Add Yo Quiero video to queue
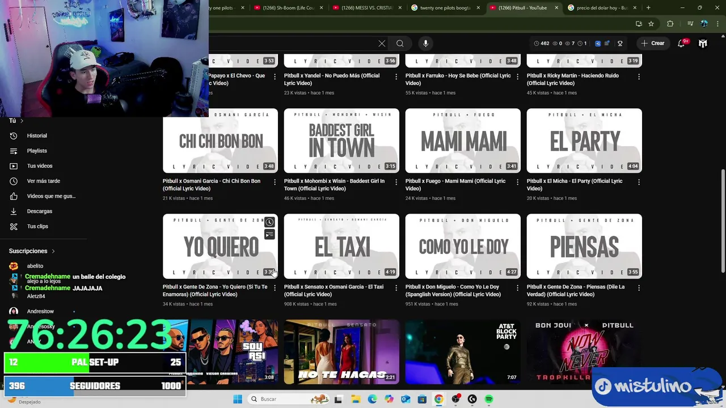 point(269,235)
